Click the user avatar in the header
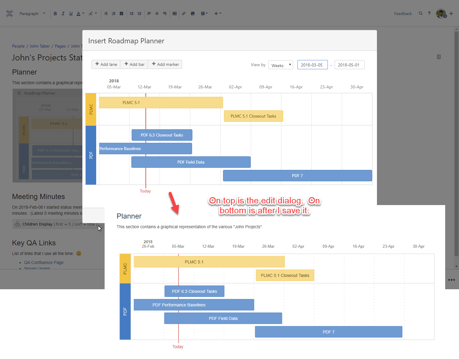The image size is (459, 359). [441, 14]
